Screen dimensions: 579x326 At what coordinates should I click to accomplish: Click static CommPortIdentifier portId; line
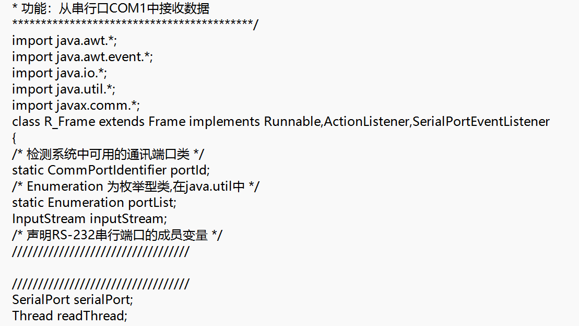tap(111, 170)
